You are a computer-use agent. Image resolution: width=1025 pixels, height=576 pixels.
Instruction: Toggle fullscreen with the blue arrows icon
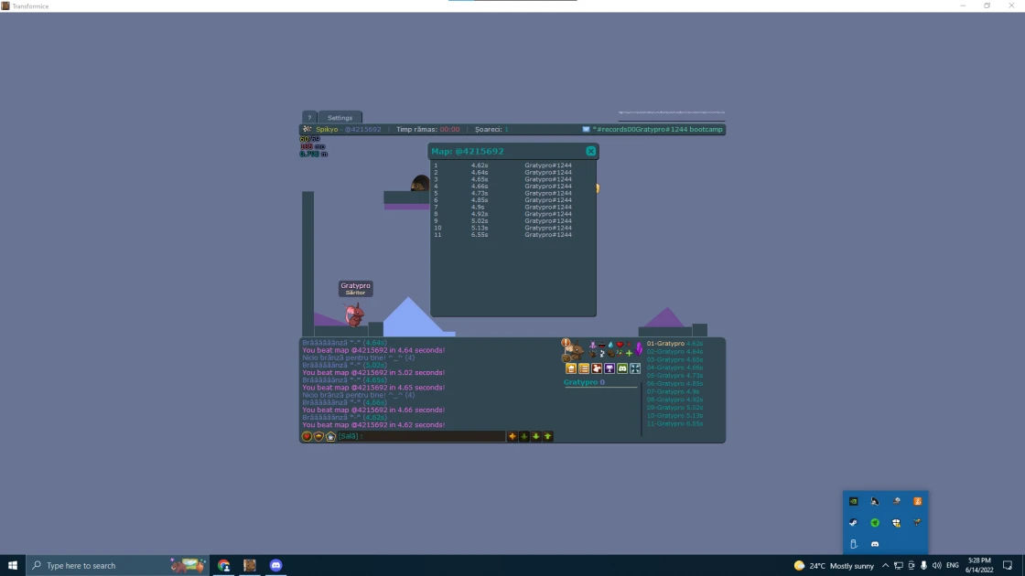coord(635,369)
